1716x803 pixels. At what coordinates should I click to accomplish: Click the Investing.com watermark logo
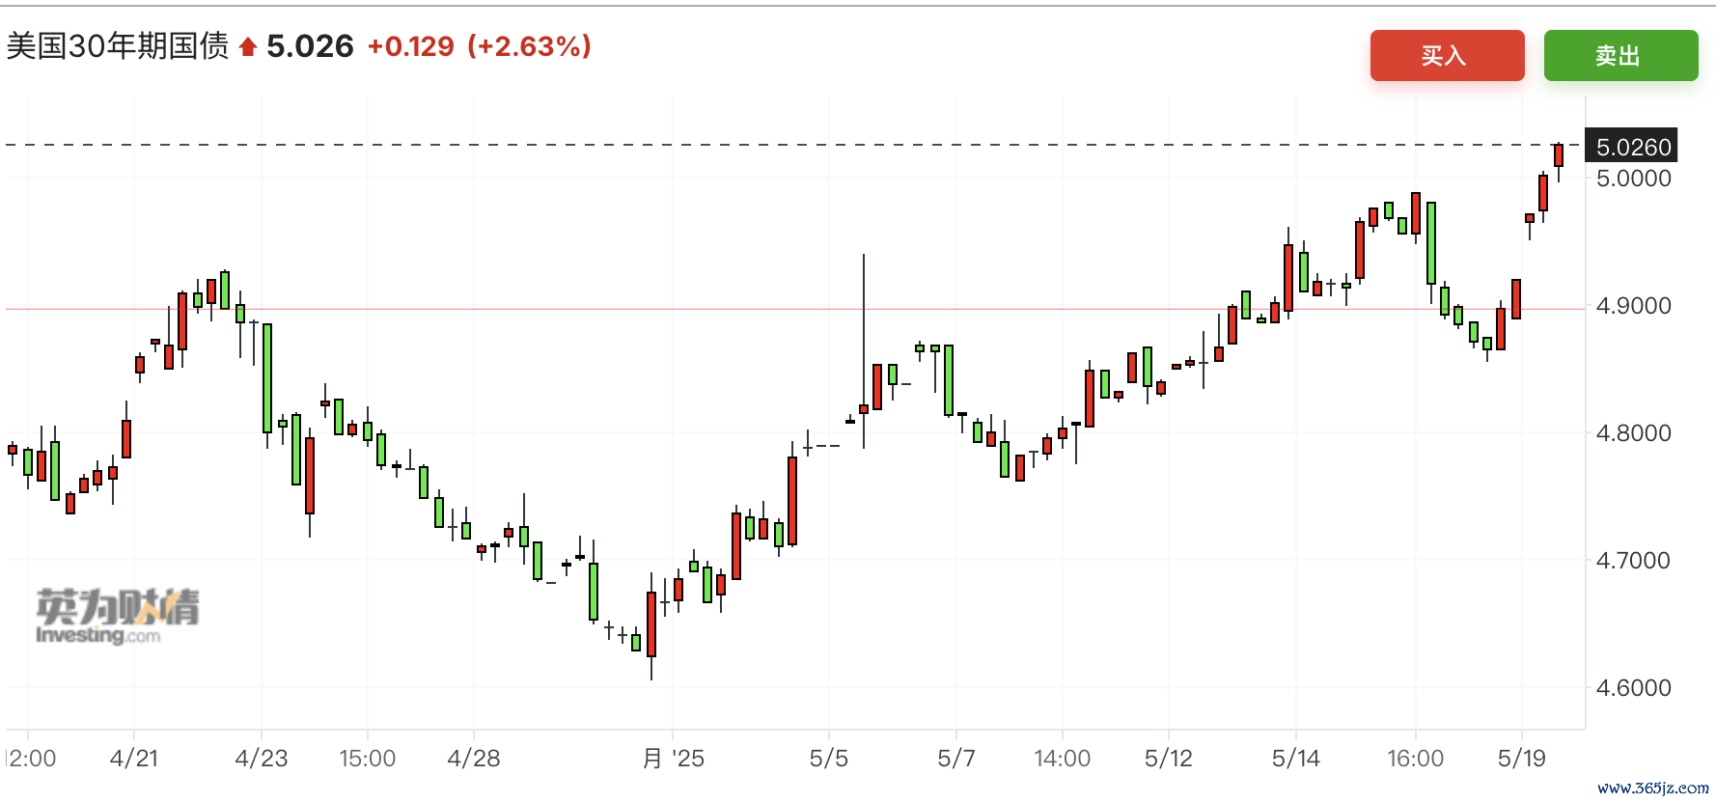(x=118, y=616)
